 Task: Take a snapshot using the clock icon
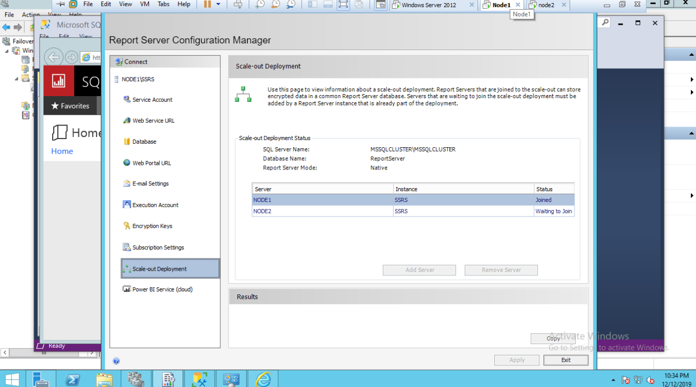click(260, 5)
